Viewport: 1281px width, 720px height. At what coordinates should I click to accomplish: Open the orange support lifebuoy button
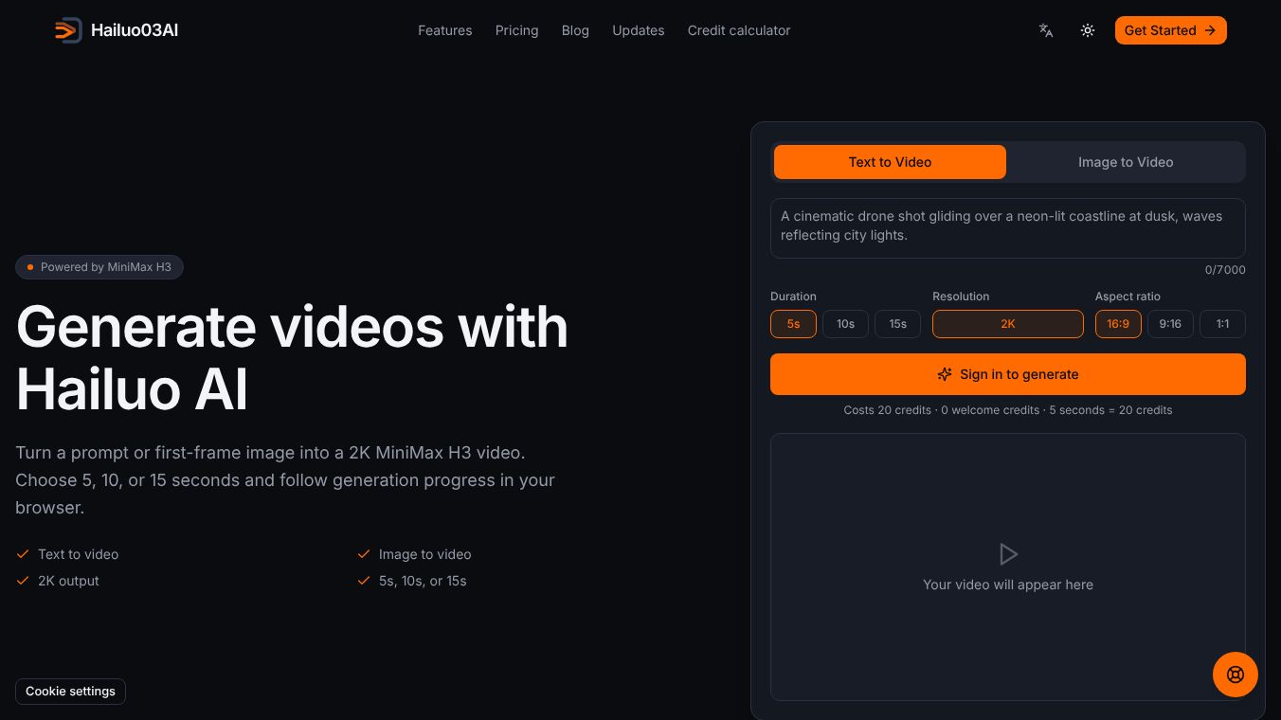coord(1236,675)
